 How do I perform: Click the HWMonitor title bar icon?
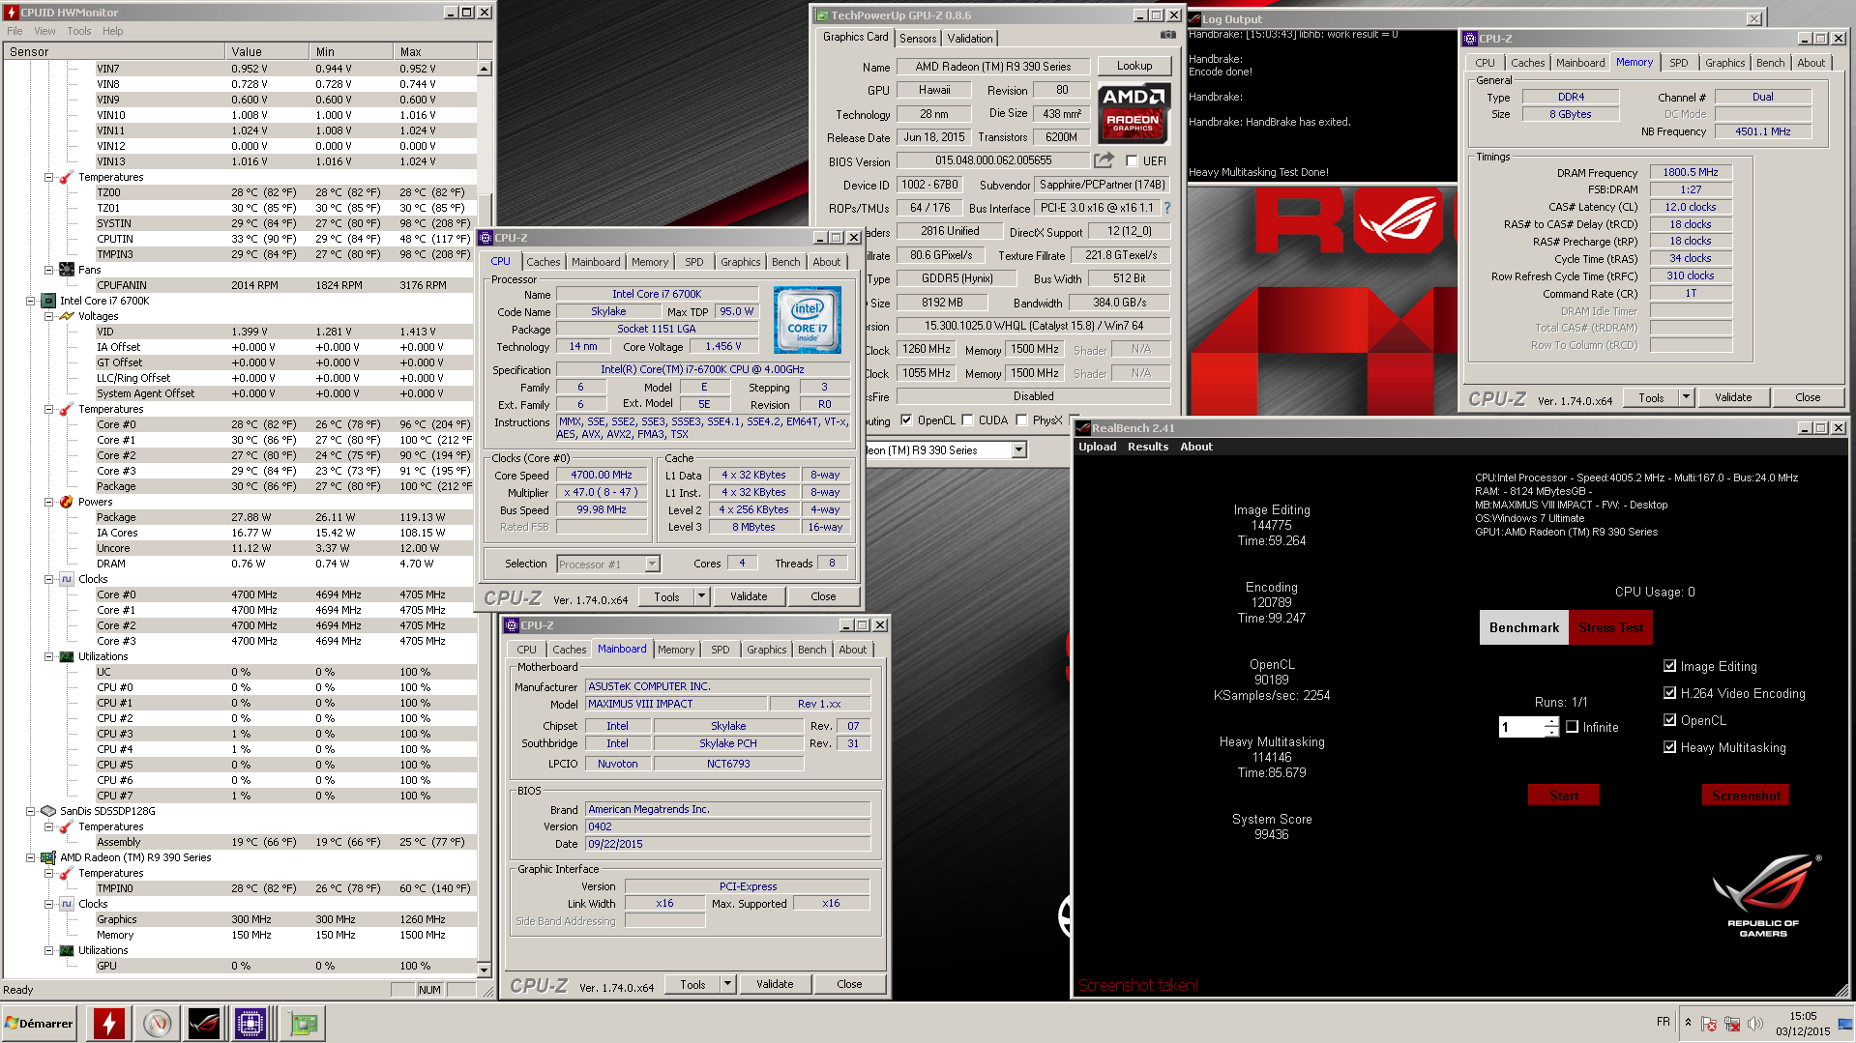[x=12, y=13]
